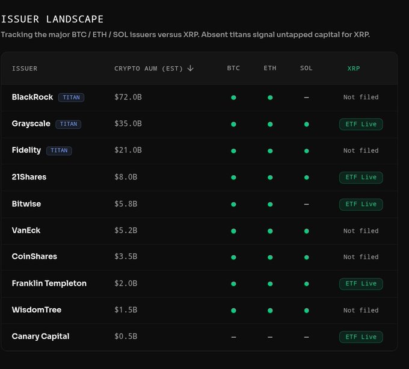This screenshot has width=409, height=369.
Task: Select the SOL column header
Action: pyautogui.click(x=306, y=68)
